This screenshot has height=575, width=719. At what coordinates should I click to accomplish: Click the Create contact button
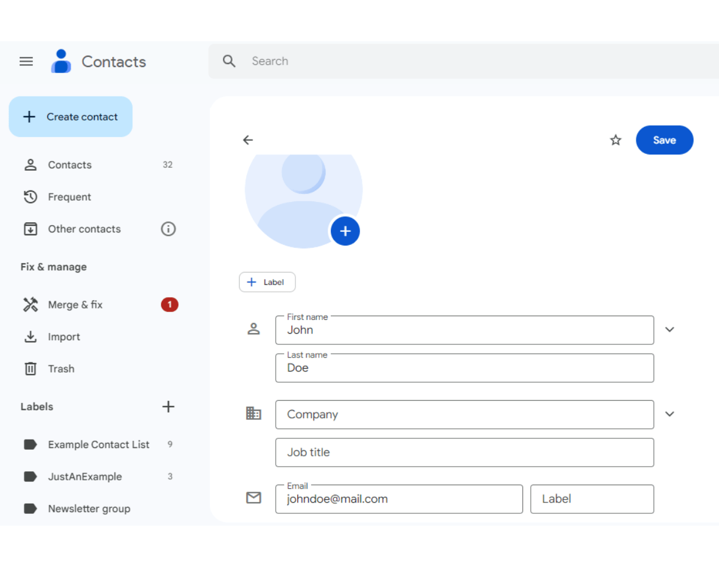[x=71, y=117]
